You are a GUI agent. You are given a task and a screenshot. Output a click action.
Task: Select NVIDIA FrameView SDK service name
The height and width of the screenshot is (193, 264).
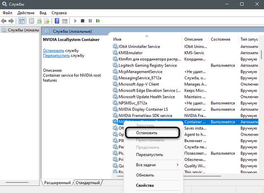[x=145, y=116]
